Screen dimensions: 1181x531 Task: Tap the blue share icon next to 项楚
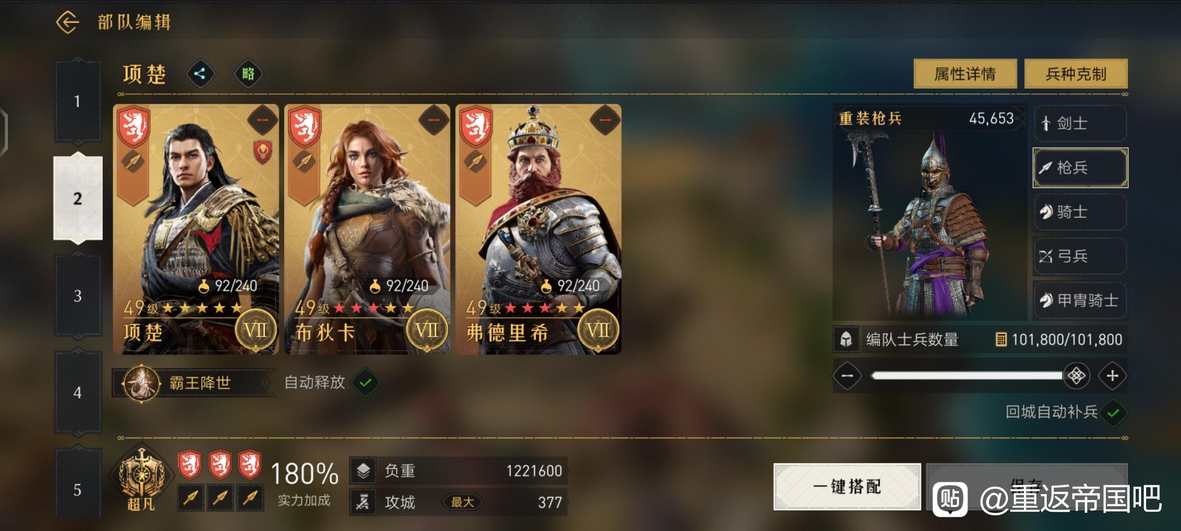(x=200, y=74)
